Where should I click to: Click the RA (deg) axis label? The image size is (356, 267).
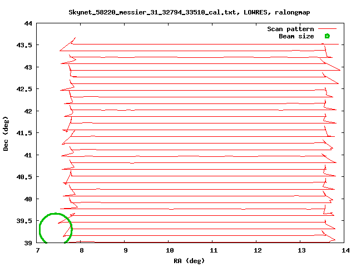(189, 261)
